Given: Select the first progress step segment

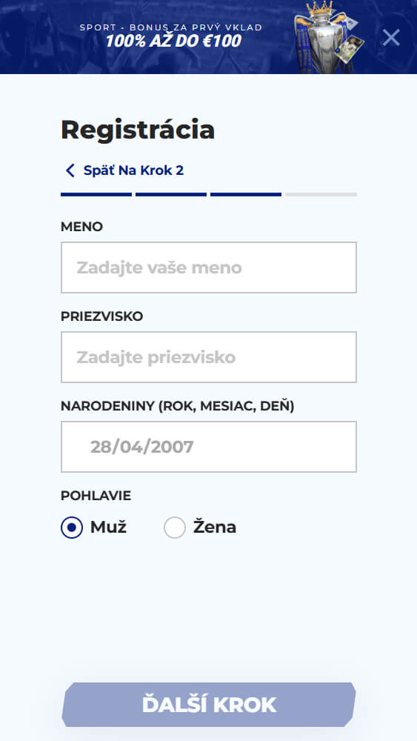Looking at the screenshot, I should coord(96,194).
